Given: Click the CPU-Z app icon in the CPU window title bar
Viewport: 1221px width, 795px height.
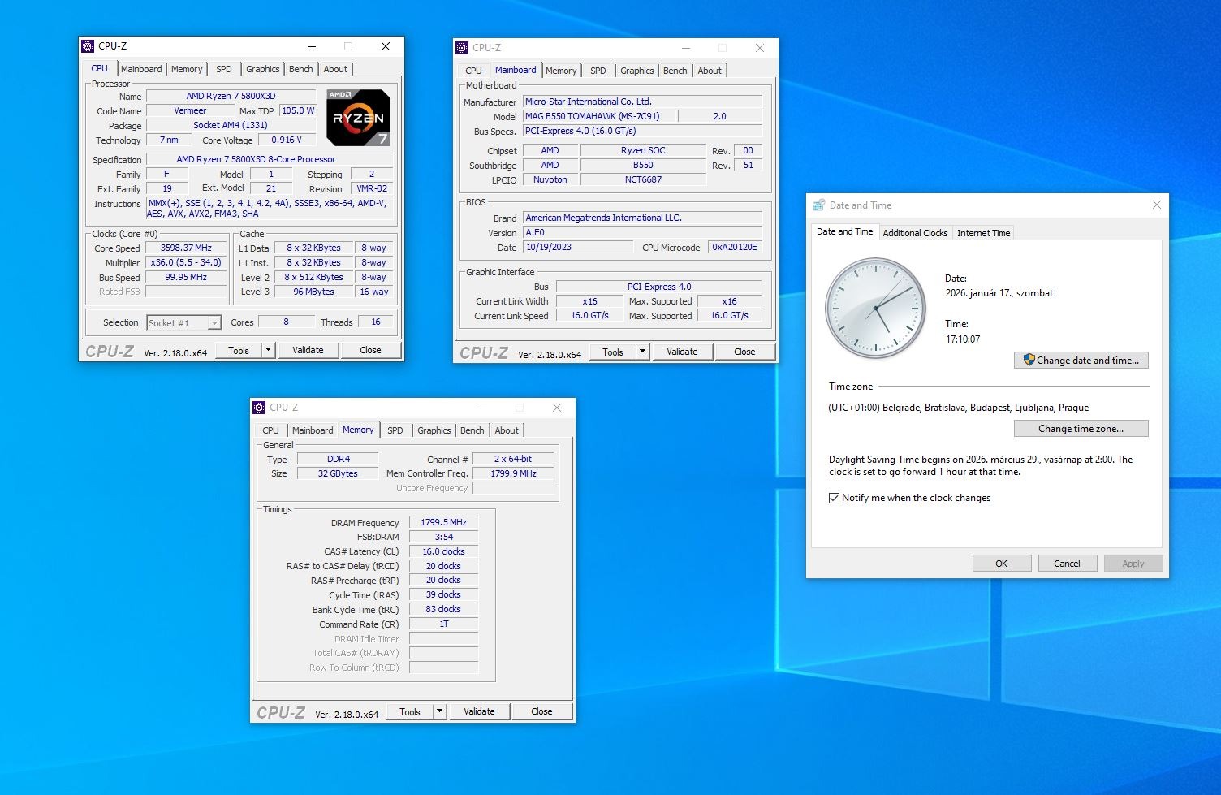Looking at the screenshot, I should [88, 46].
